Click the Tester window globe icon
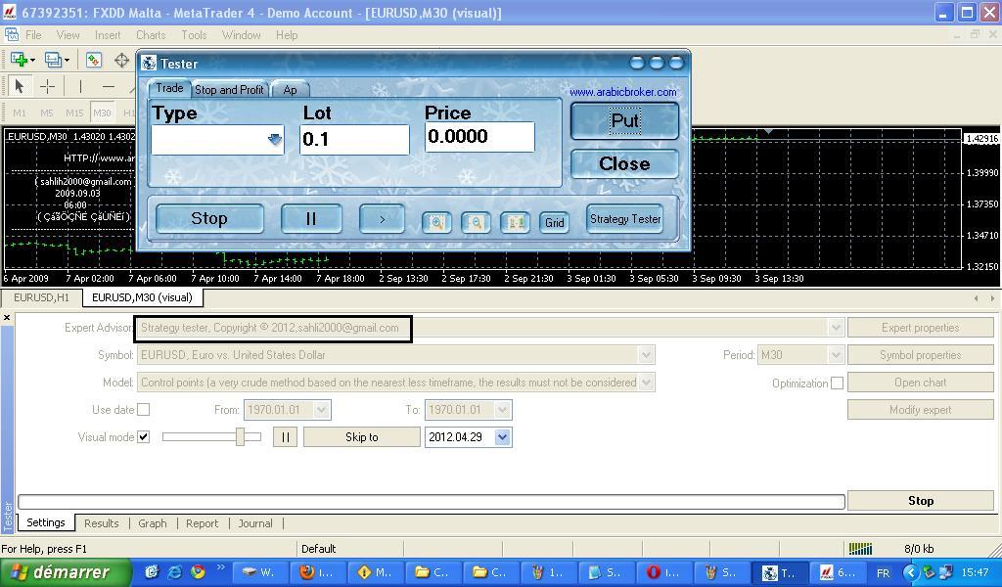Screen dimensions: 1002x587 point(149,64)
